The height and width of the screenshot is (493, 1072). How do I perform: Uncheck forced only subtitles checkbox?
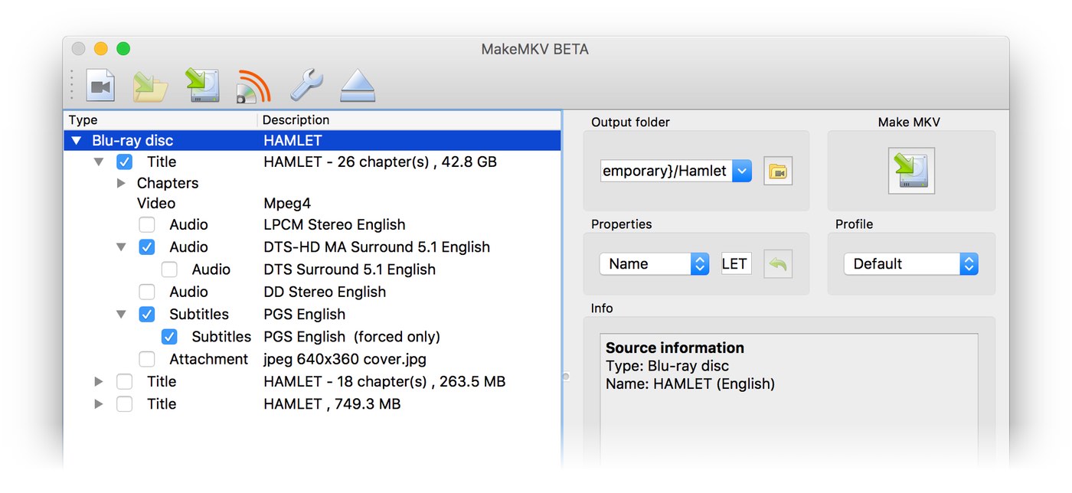(x=169, y=337)
